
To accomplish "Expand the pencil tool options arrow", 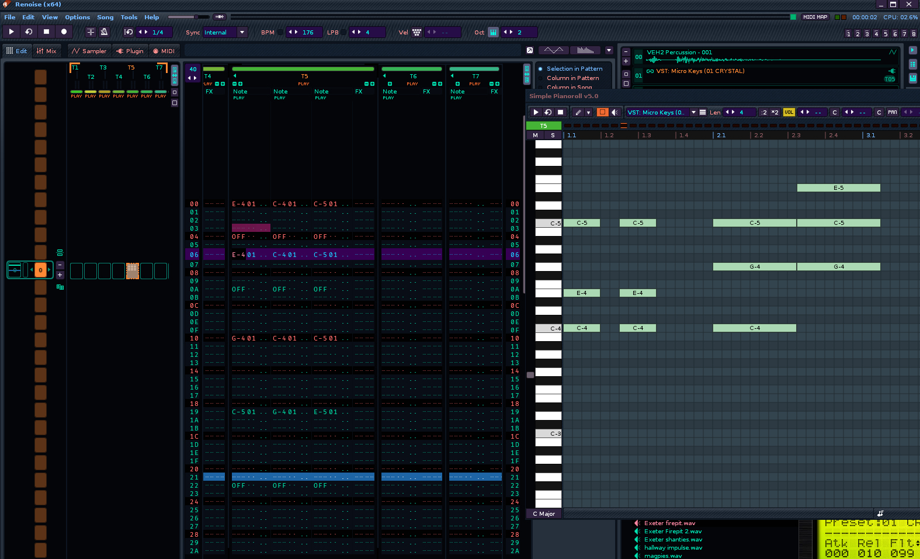I will click(x=589, y=112).
